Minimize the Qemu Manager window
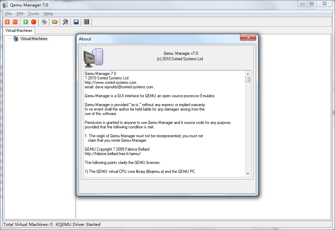This screenshot has height=230, width=335. pyautogui.click(x=302, y=4)
